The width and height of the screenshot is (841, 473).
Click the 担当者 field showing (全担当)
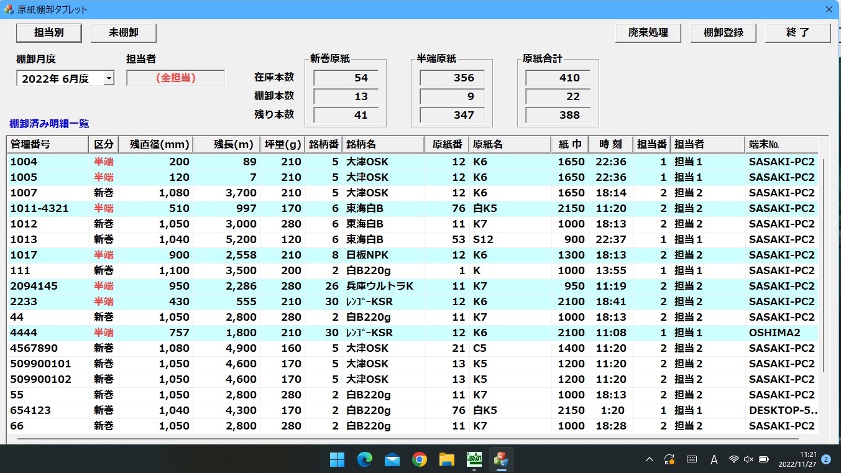[175, 78]
